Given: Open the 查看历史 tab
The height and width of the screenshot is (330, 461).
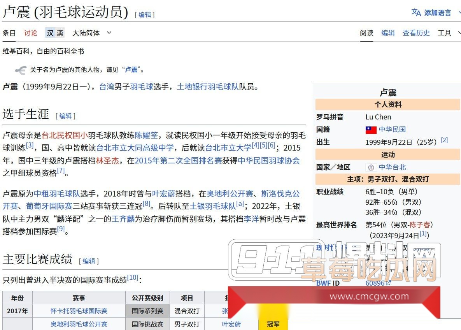Looking at the screenshot, I should pyautogui.click(x=416, y=33).
